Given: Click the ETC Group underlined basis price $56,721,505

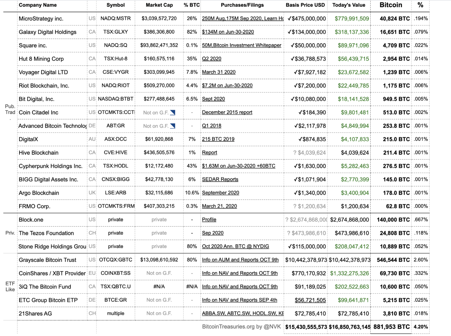Looking at the screenshot, I should 310,300.
